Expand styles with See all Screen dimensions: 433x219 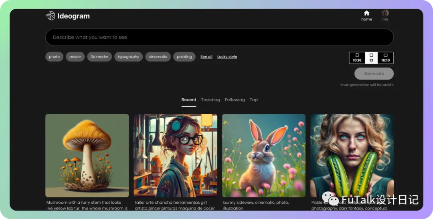coord(206,57)
